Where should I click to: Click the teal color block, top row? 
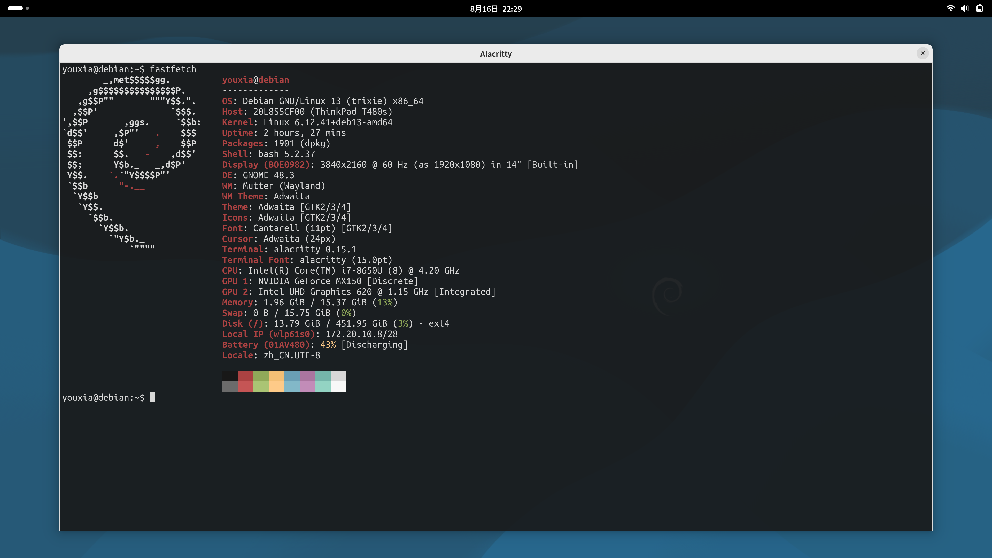[x=323, y=376]
